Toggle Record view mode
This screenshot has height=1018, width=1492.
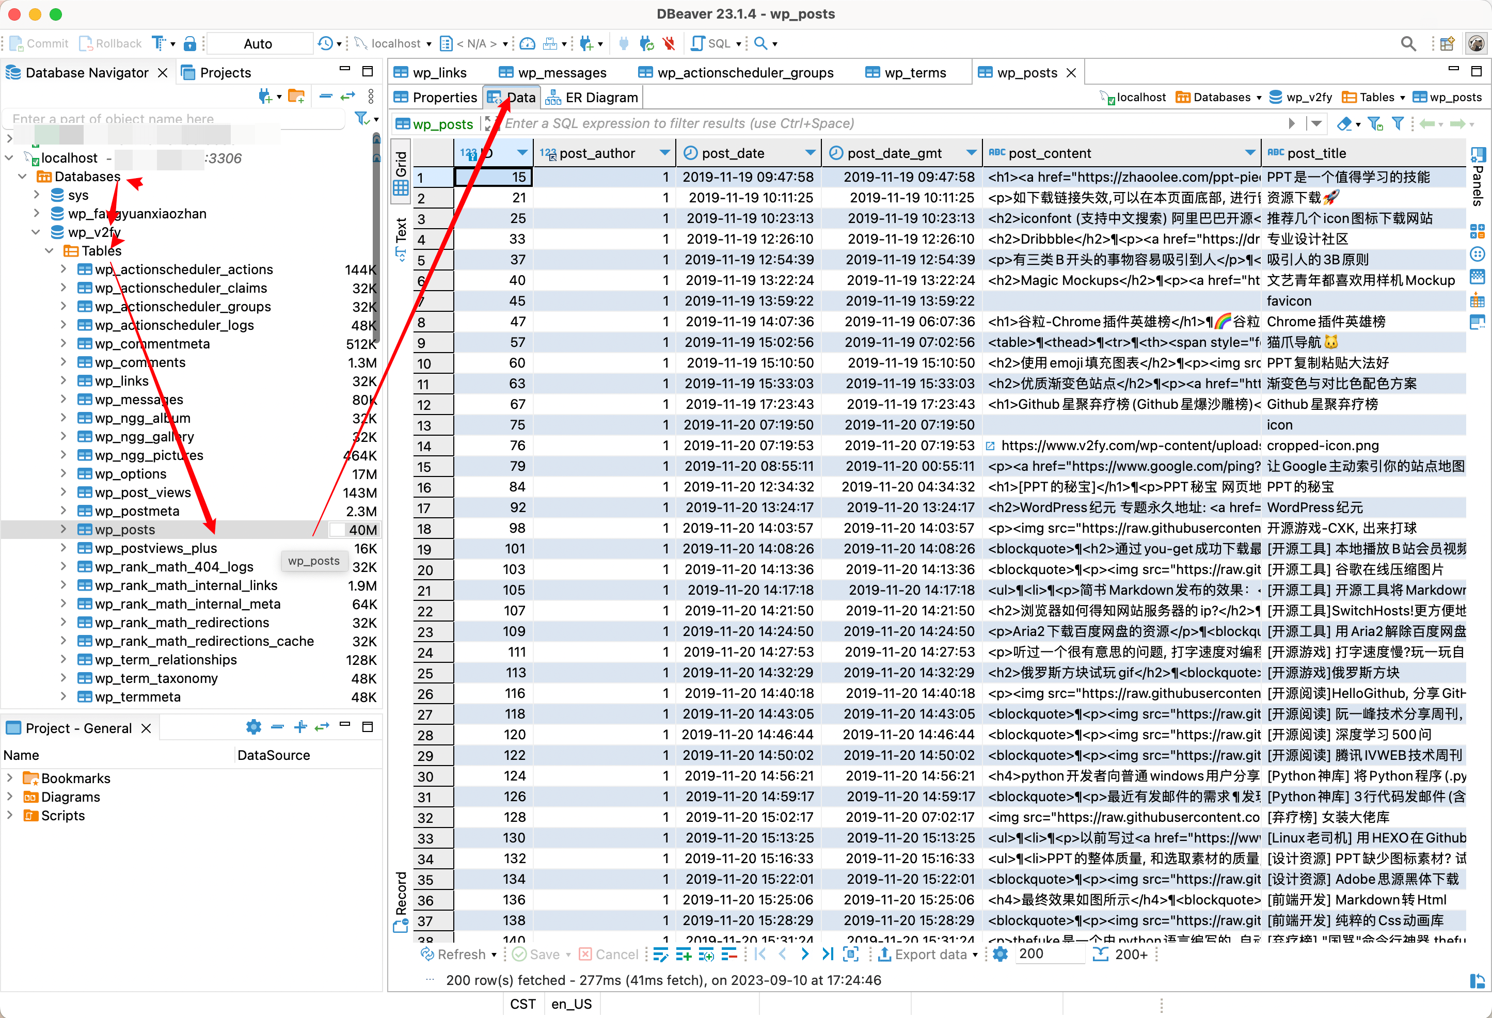point(401,901)
